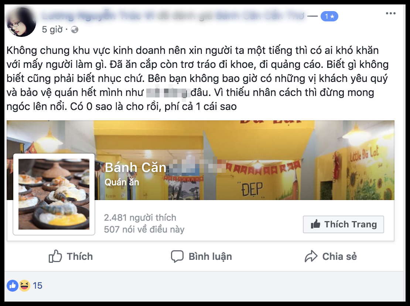410x306 pixels.
Task: Like the post with 'Thích'
Action: (x=71, y=256)
